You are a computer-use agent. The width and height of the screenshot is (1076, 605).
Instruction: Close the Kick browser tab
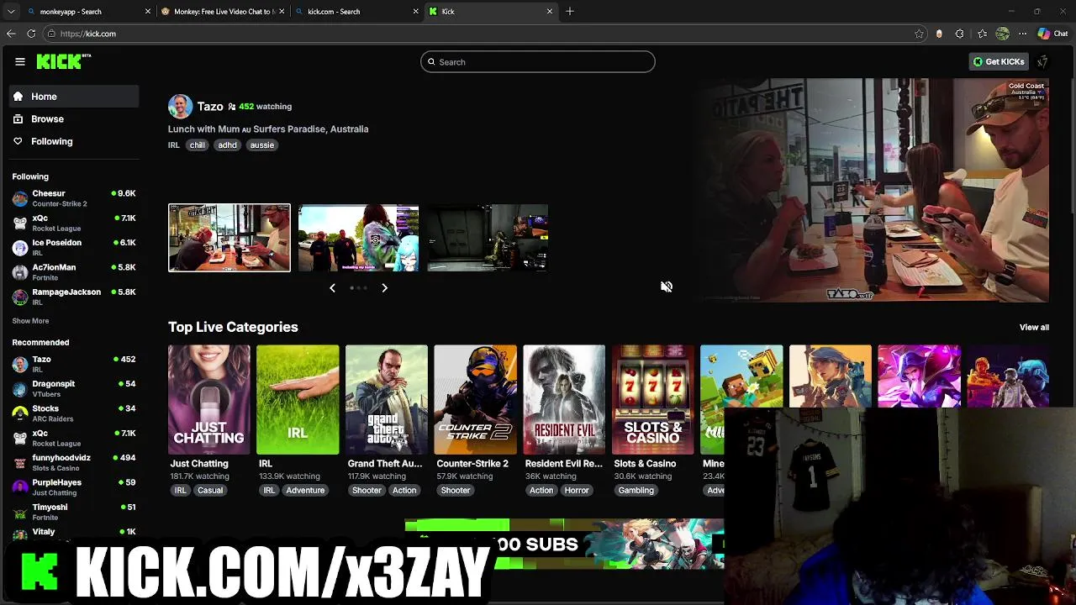coord(550,12)
